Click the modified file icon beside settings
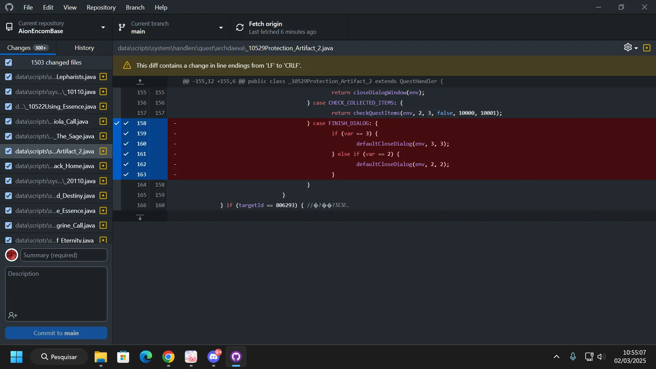 (646, 48)
